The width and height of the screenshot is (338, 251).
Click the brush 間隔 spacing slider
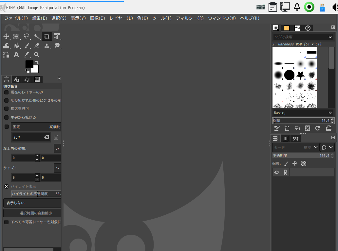pos(301,121)
